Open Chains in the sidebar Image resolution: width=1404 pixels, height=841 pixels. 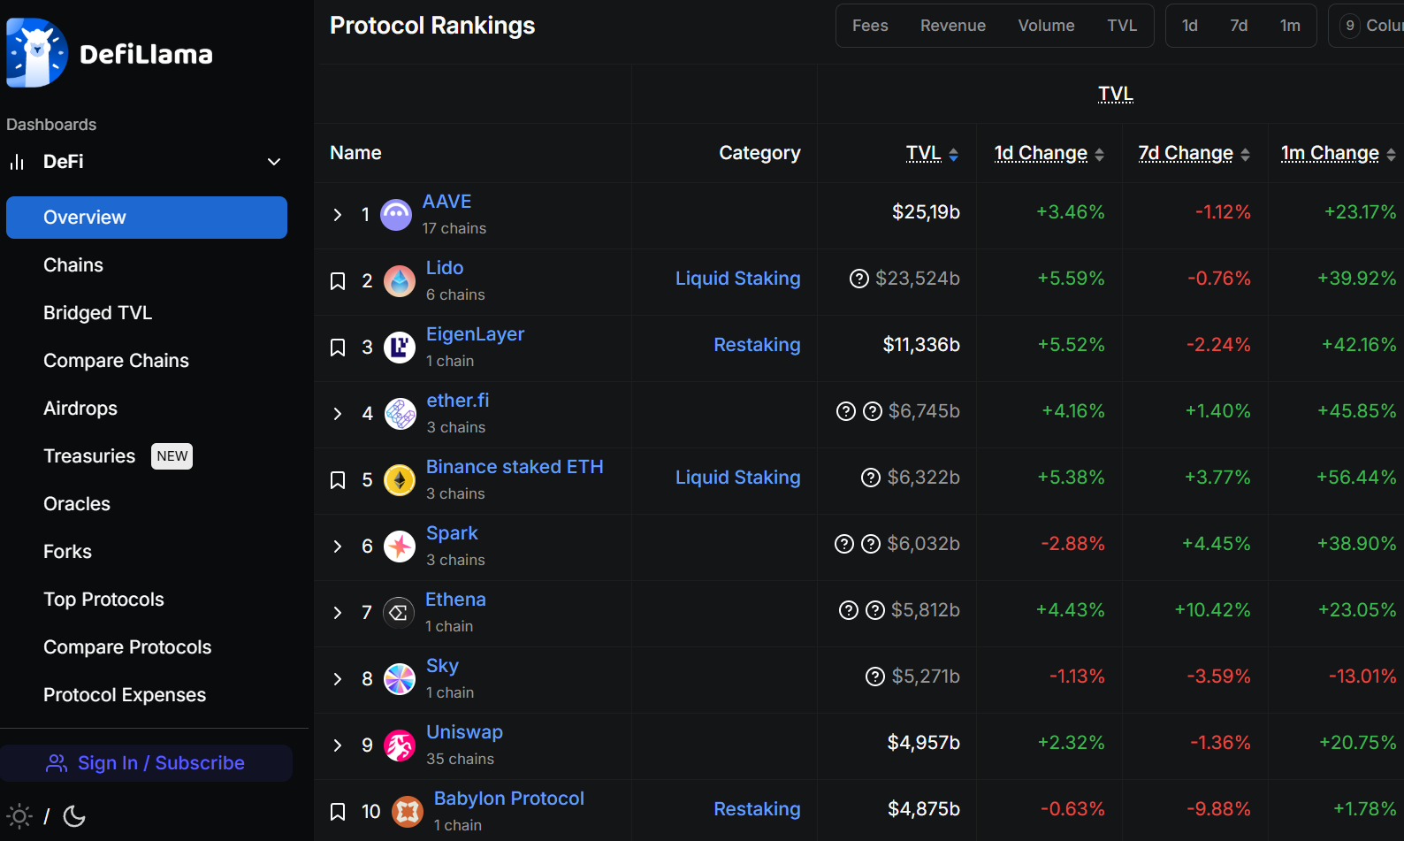(x=73, y=265)
